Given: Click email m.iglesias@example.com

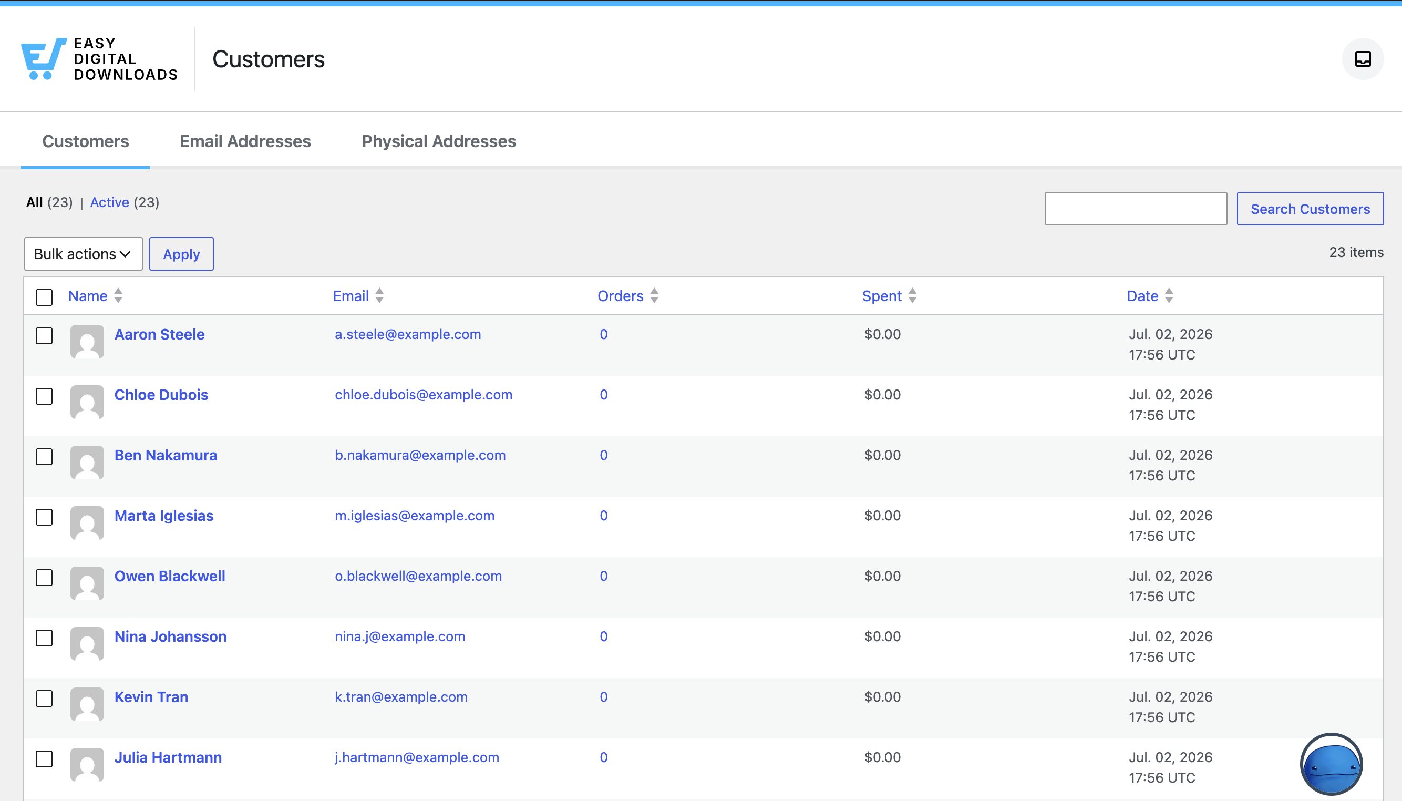Looking at the screenshot, I should [x=415, y=516].
